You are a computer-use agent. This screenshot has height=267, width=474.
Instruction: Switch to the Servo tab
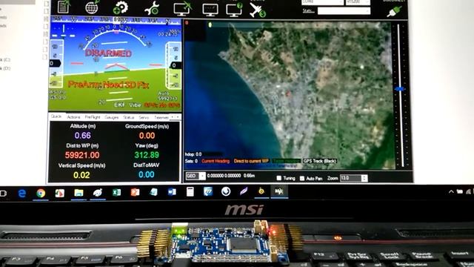(144, 117)
